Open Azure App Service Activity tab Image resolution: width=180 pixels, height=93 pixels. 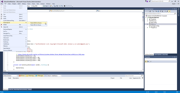pos(20,89)
